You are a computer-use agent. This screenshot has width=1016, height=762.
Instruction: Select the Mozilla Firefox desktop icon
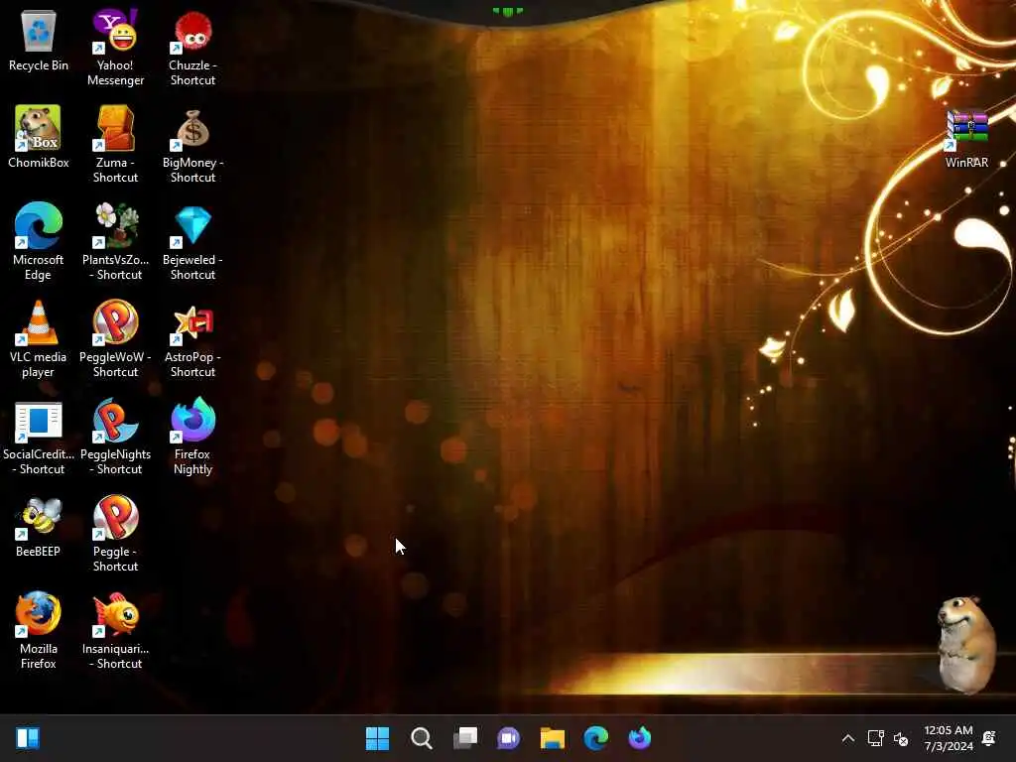click(x=39, y=631)
